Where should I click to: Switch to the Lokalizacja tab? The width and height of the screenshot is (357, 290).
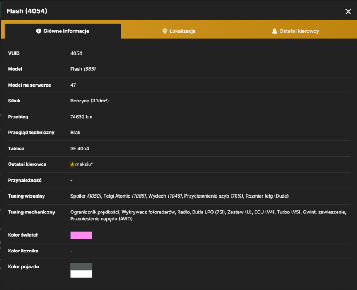coord(179,31)
